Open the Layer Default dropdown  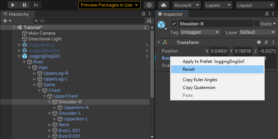click(x=258, y=32)
